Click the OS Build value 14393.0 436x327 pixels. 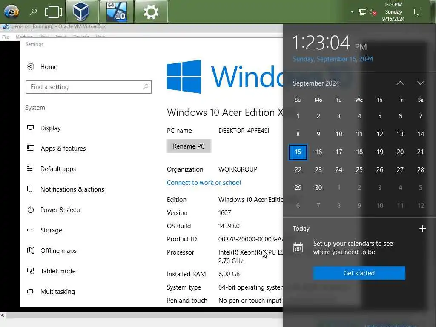[x=229, y=226]
